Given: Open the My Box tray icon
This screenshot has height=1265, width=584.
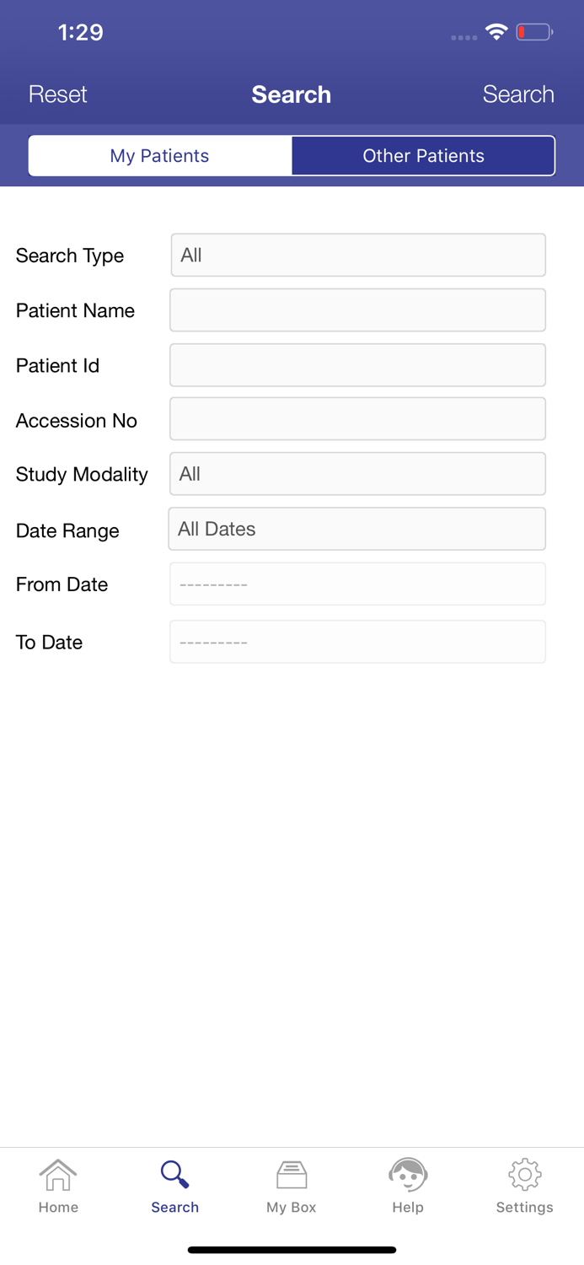Looking at the screenshot, I should (292, 1175).
